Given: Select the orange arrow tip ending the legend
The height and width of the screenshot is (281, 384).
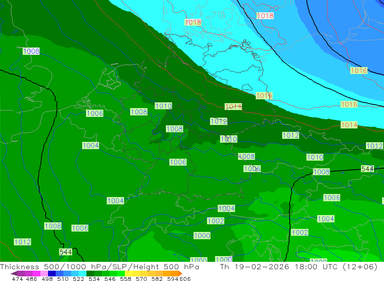Looking at the screenshot, I should (x=180, y=273).
